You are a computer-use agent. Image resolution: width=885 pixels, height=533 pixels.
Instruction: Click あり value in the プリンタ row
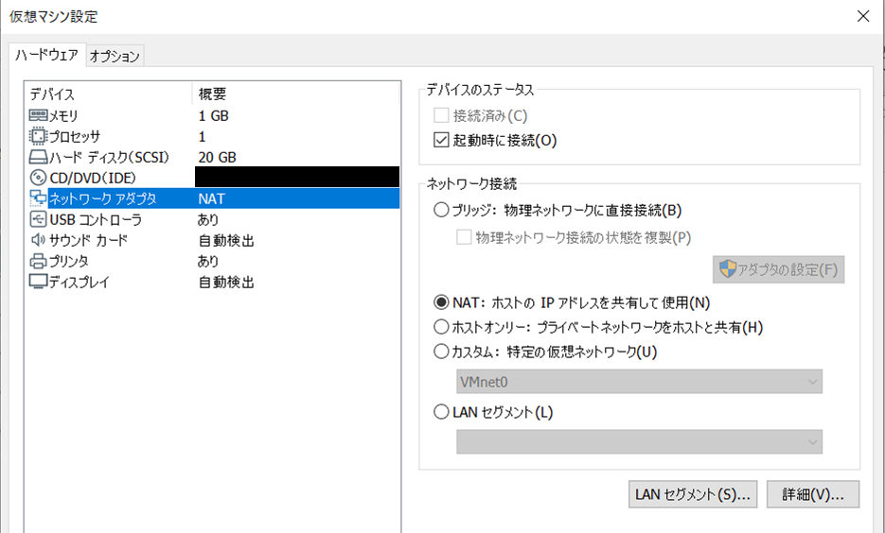coord(208,261)
